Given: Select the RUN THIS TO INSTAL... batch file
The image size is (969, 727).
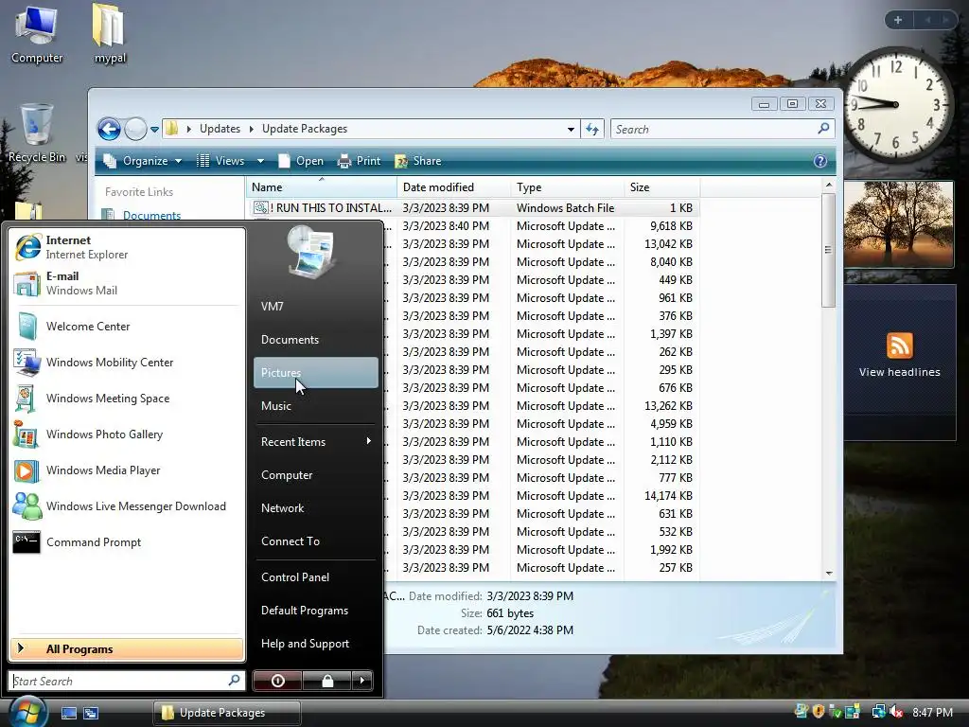Looking at the screenshot, I should [x=473, y=207].
